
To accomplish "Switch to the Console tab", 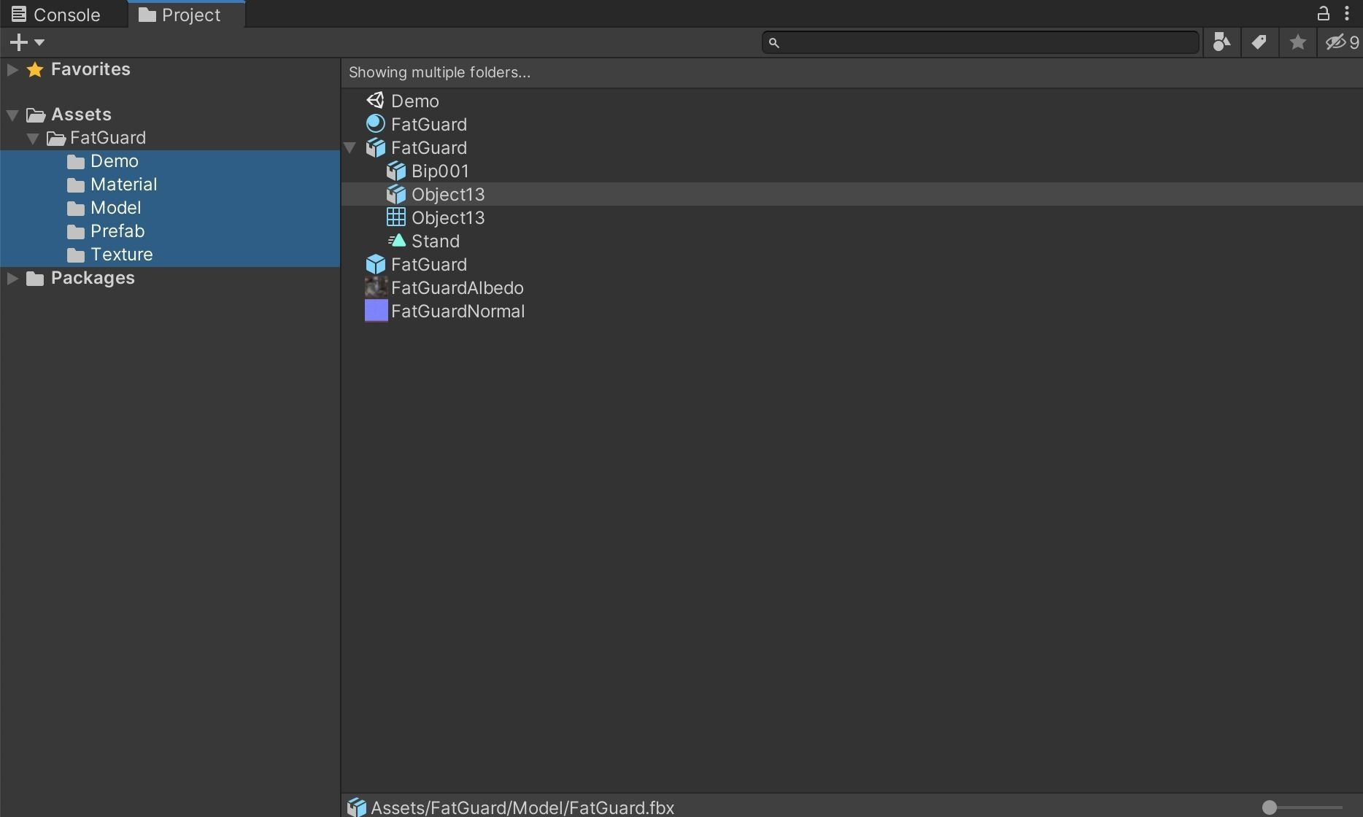I will click(56, 15).
